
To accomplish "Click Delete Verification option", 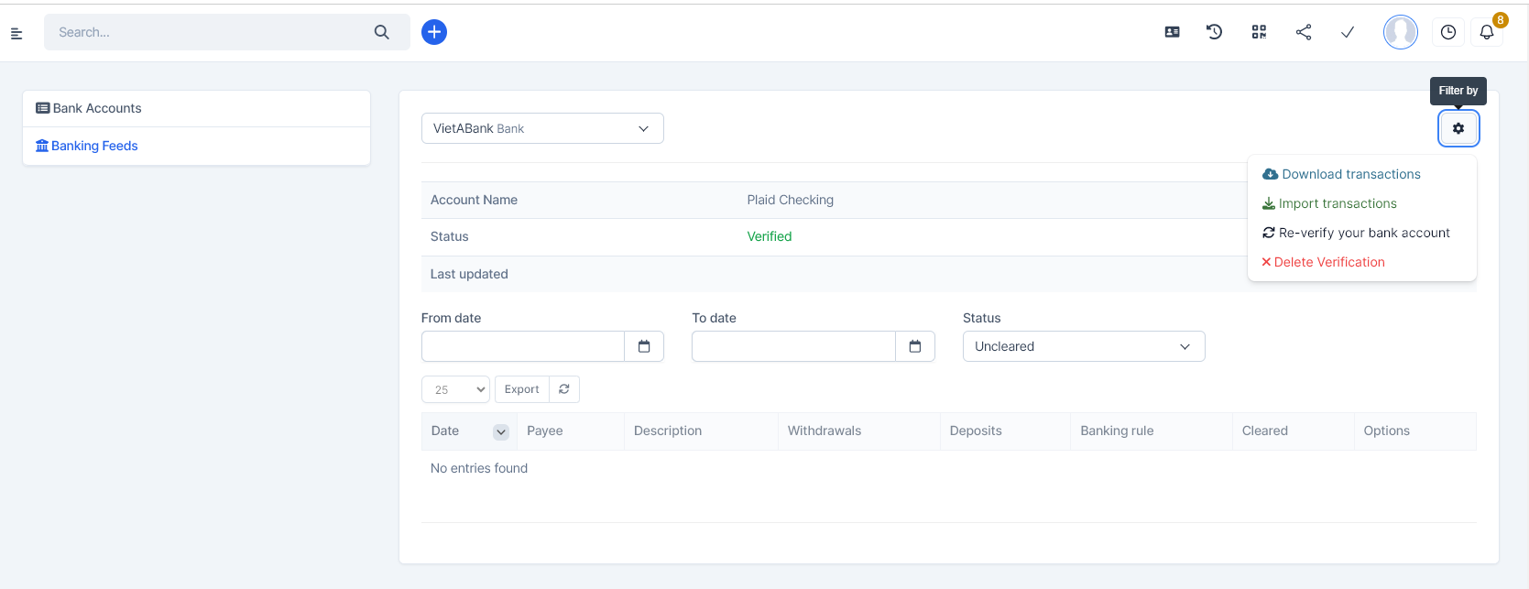I will click(x=1328, y=262).
